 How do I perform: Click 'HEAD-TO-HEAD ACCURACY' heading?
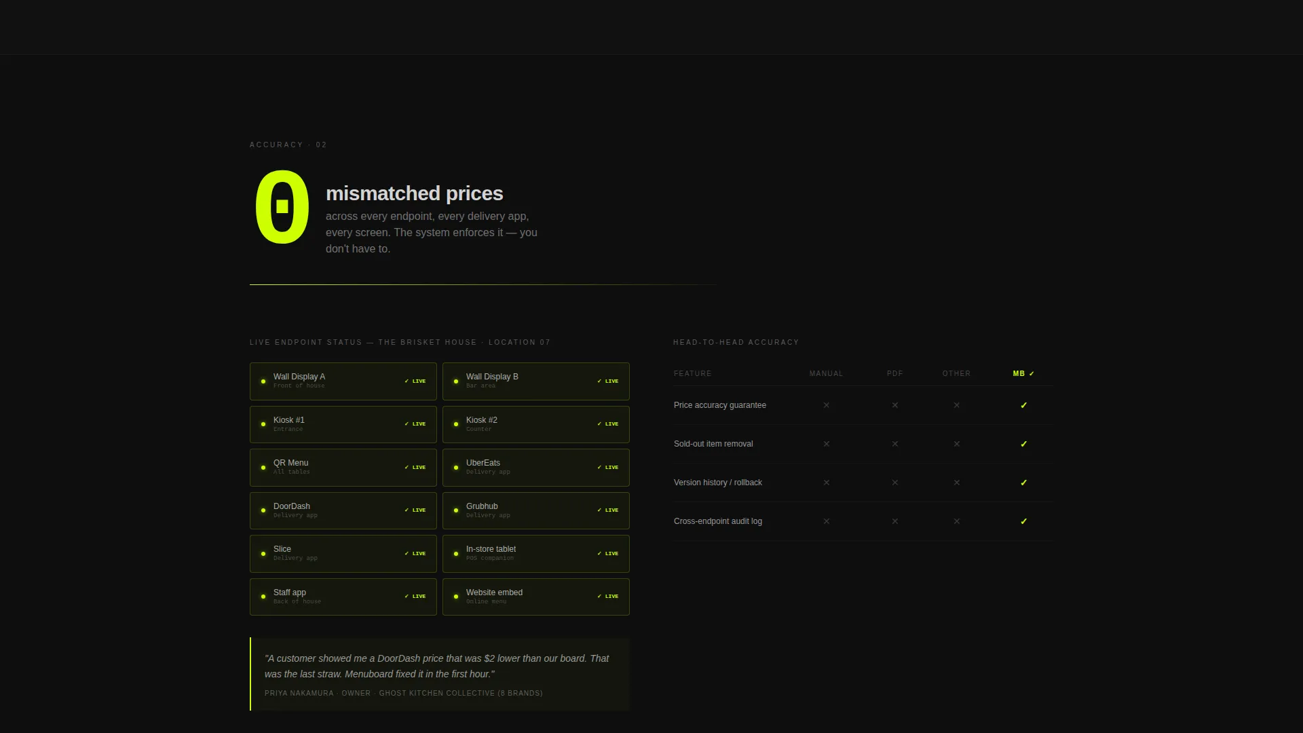pos(736,342)
